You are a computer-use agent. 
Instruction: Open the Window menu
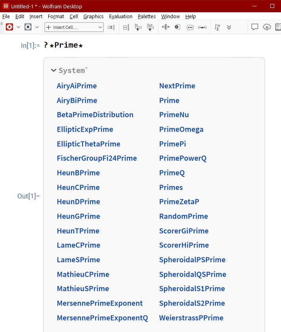click(170, 17)
